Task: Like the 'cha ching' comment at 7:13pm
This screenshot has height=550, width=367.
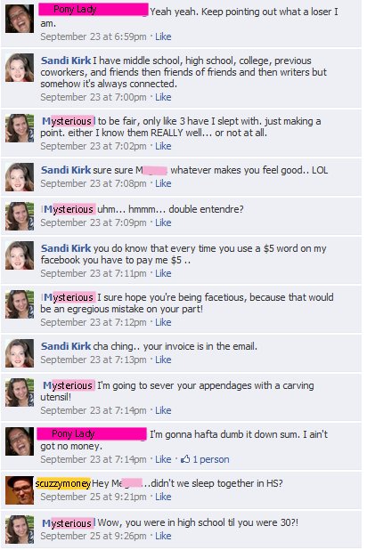Action: click(x=163, y=360)
